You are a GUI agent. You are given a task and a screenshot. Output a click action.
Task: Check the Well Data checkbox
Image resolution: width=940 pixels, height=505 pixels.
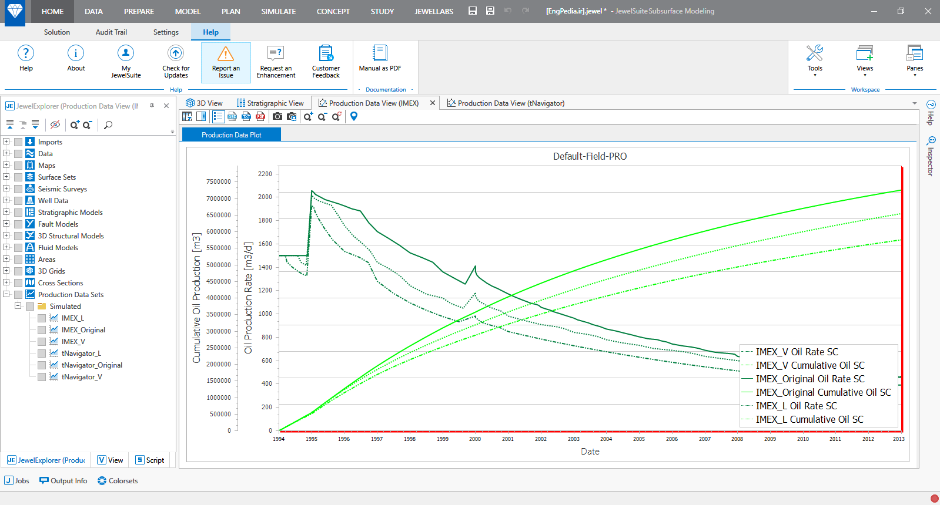click(x=18, y=201)
